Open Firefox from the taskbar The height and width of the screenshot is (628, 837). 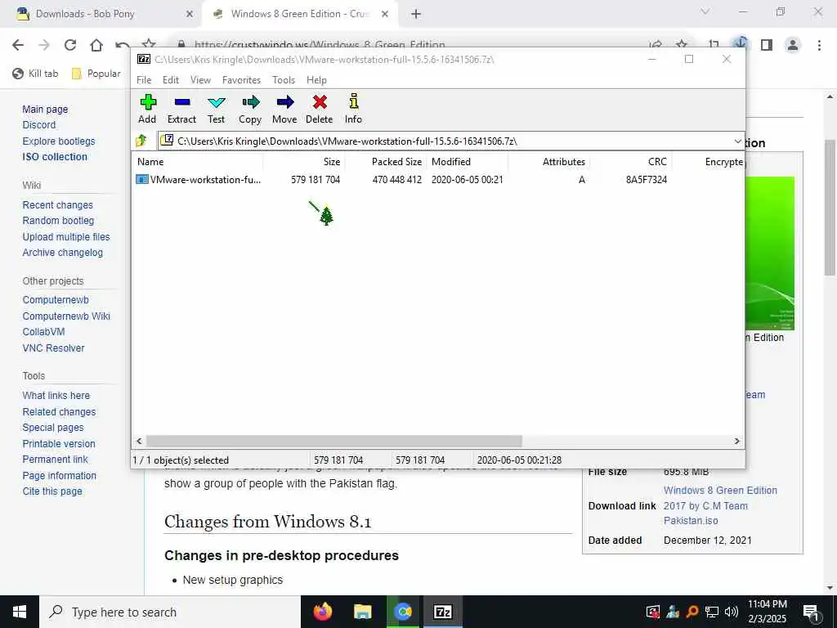322,612
